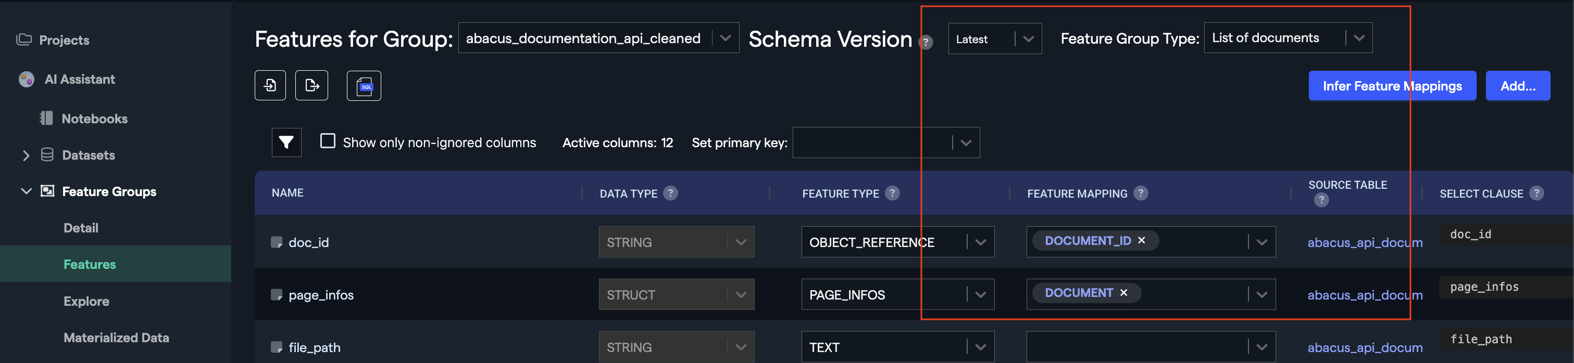Viewport: 1574px width, 363px height.
Task: Open the Set primary key dropdown
Action: click(886, 143)
